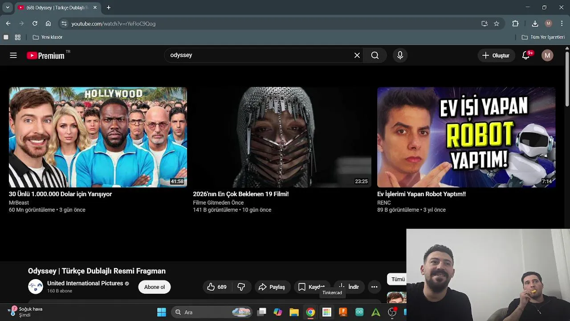Start voice search with the microphone
The width and height of the screenshot is (570, 321).
400,55
